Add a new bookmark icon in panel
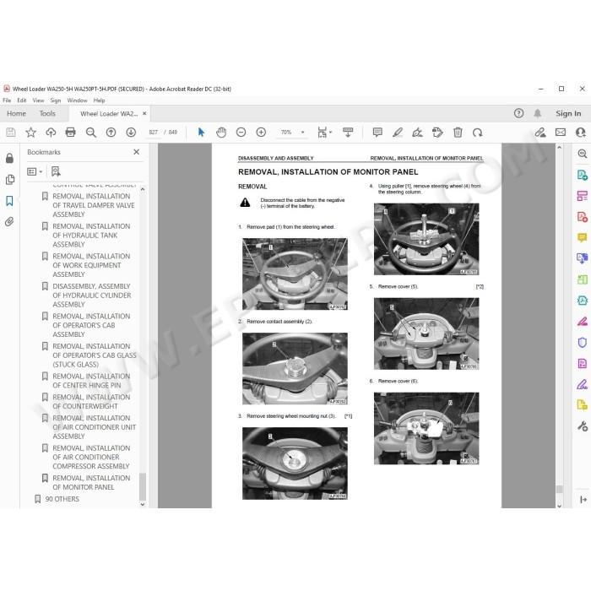The width and height of the screenshot is (591, 591). pos(56,171)
